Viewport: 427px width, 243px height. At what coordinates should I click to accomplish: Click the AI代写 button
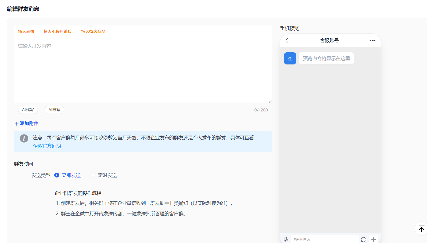tap(28, 110)
